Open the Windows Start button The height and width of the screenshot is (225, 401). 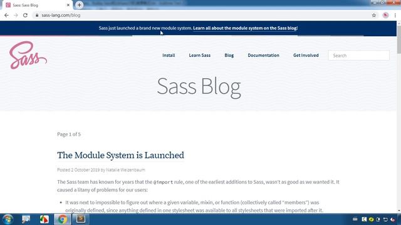[x=8, y=219]
